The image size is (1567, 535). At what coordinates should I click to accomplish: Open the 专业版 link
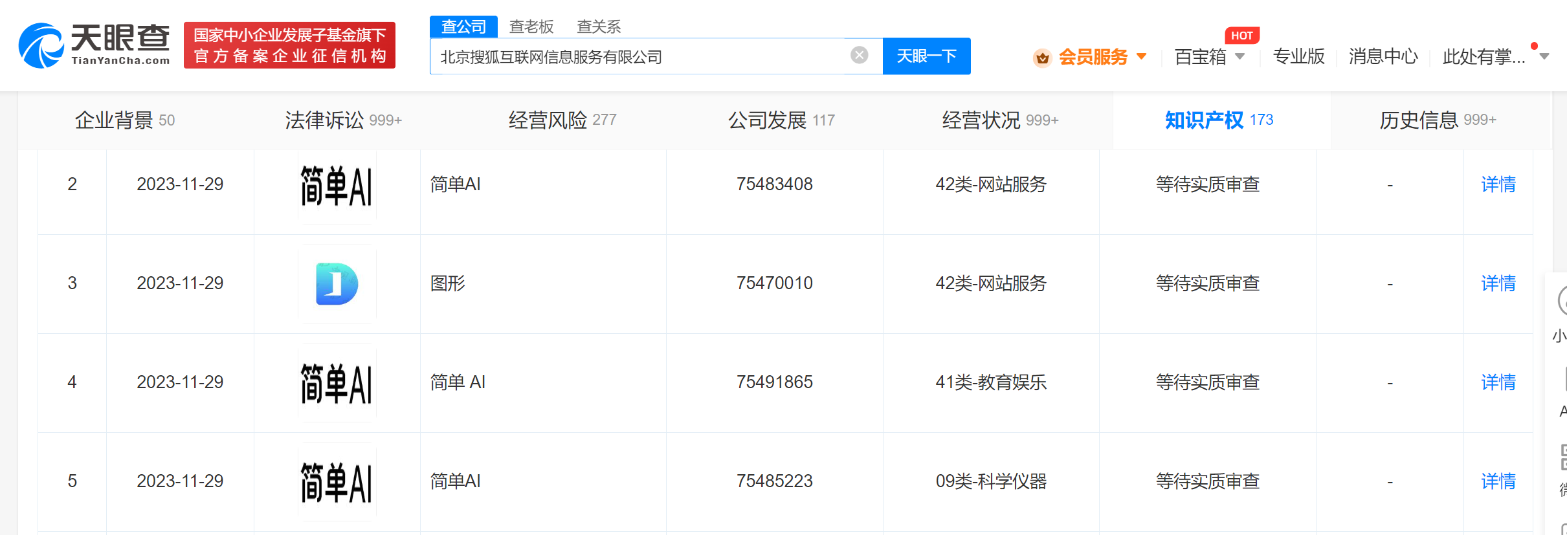point(1298,57)
